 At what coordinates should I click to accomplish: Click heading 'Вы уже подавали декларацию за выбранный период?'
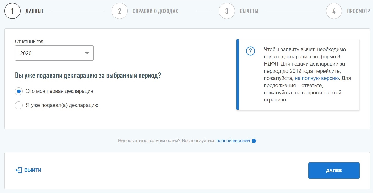[88, 76]
